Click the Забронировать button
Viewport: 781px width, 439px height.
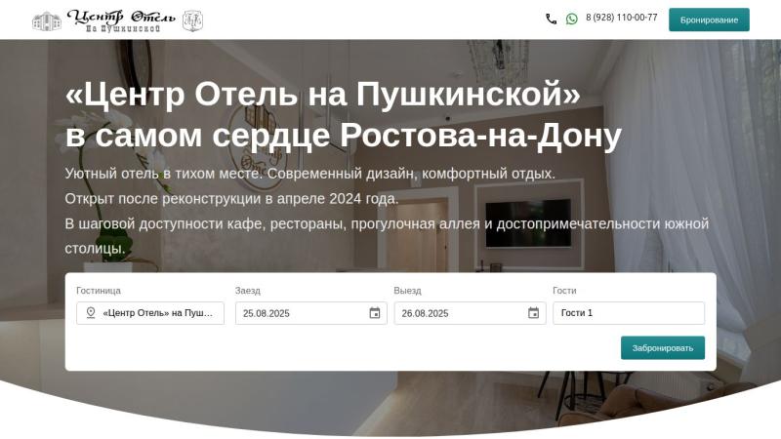(x=663, y=348)
